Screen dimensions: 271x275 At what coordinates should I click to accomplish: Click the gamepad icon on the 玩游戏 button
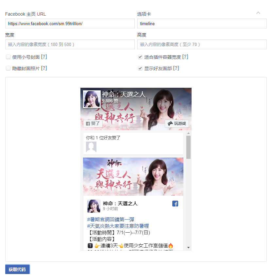tap(170, 124)
